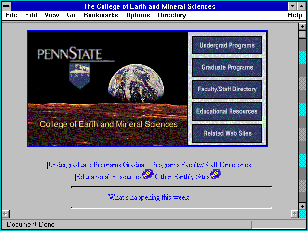Follow the Faculty/Staff Directories text link
Viewport: 308px width, 231px height.
coord(216,165)
